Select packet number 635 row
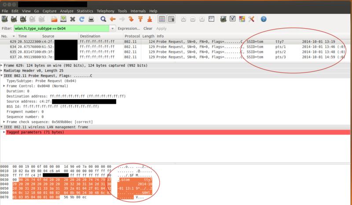 click(132, 52)
